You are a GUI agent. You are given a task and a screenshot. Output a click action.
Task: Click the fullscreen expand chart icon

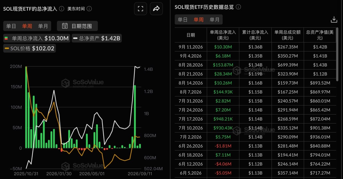tap(140, 9)
